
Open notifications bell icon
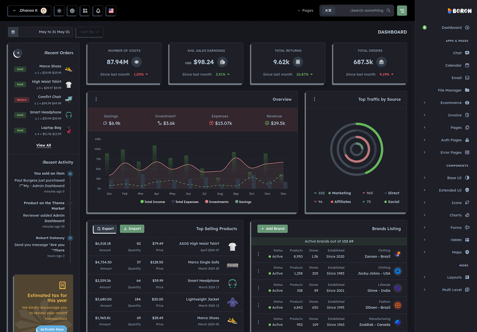98,11
